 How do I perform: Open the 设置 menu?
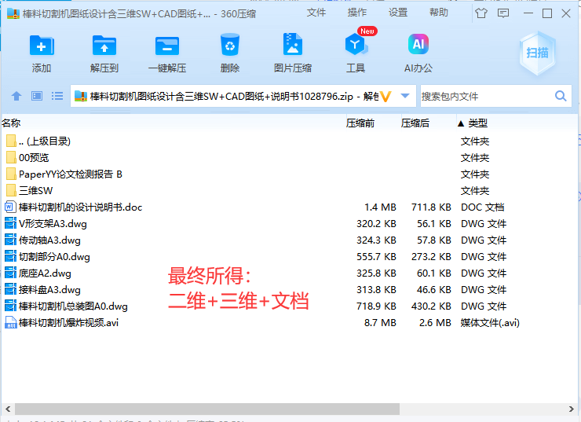point(398,13)
